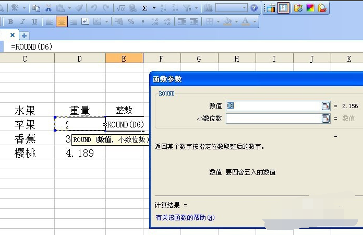Click the Copy icon in the toolbar
Viewport: 363px width, 235px height.
pos(36,8)
